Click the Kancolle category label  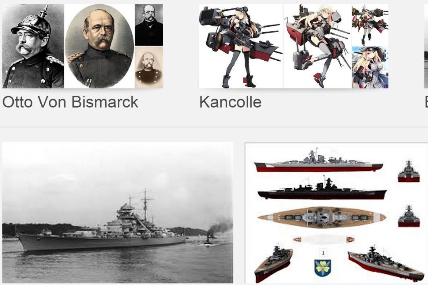point(231,102)
